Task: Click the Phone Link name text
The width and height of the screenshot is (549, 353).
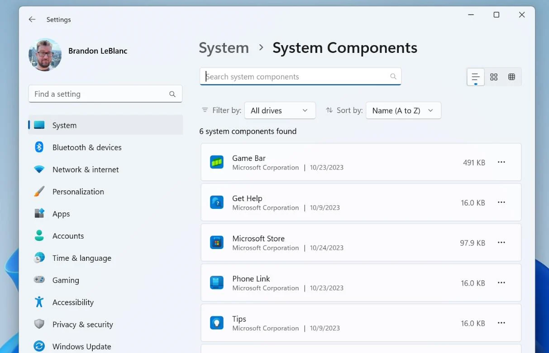Action: [x=251, y=279]
